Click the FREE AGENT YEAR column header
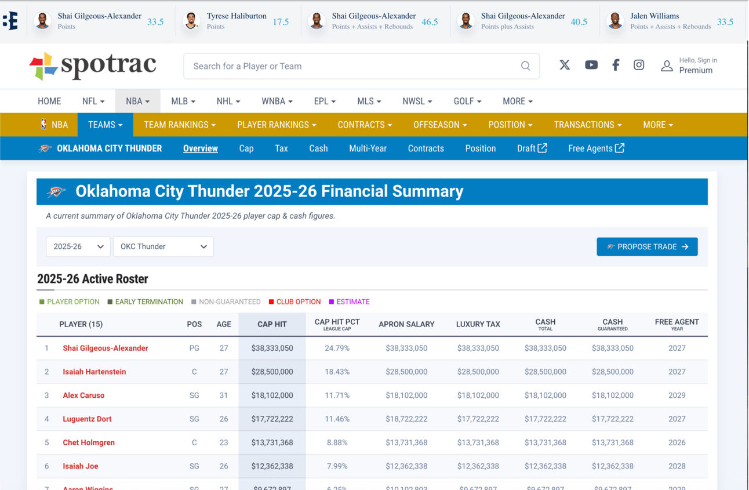 pyautogui.click(x=677, y=324)
